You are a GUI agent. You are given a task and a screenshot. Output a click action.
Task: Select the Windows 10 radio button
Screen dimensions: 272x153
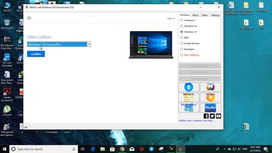click(181, 32)
